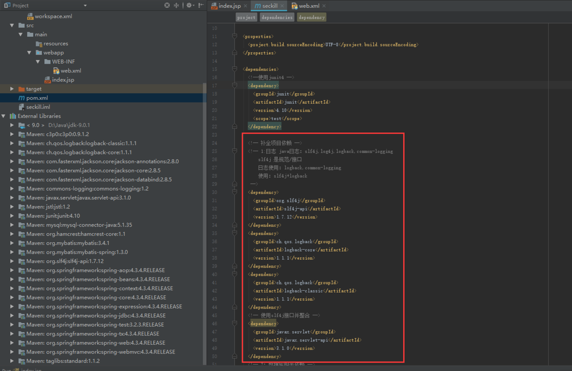Select the WEB-INF folder name
Viewport: 572px width, 371px height.
point(63,62)
